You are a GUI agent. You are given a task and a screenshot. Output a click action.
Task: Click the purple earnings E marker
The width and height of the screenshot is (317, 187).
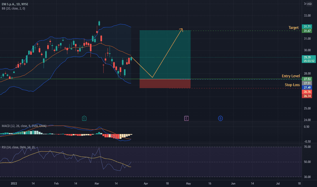(186, 118)
